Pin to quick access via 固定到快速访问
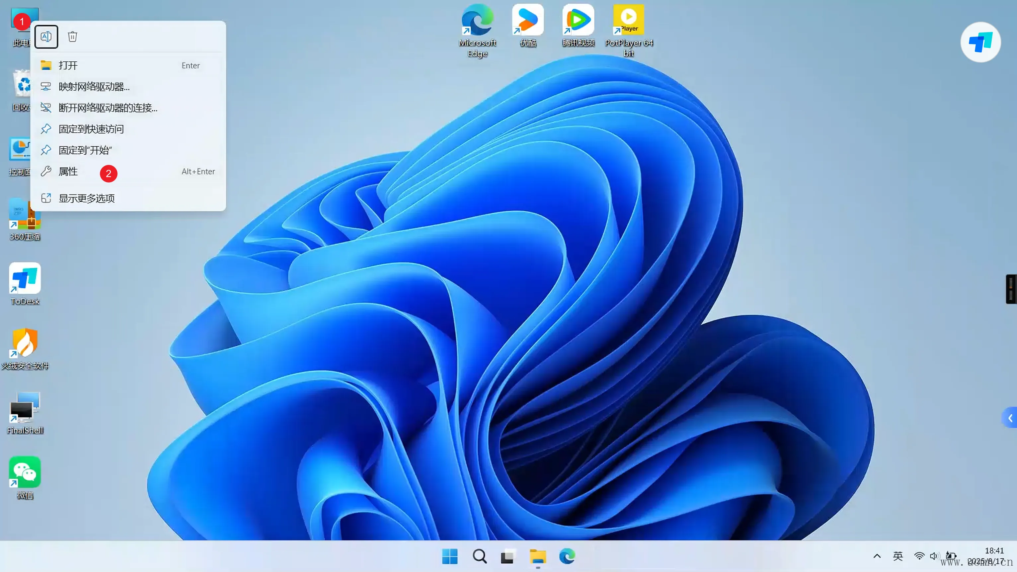This screenshot has width=1017, height=572. pos(91,129)
